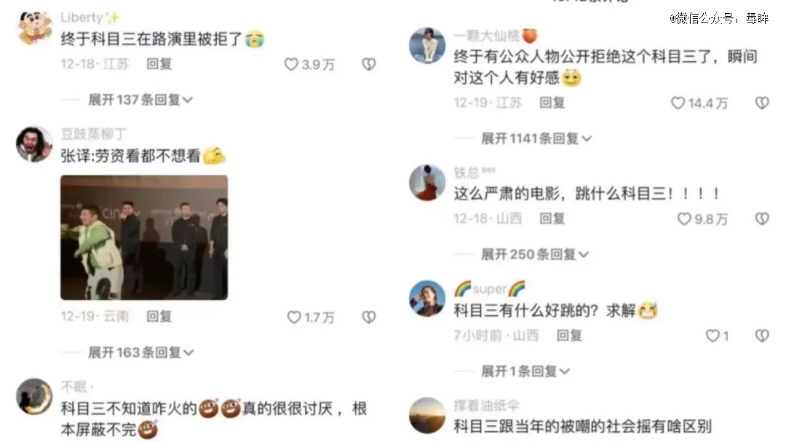Screen dimensions: 786x442
Task: Like the comment with 14.4万 likes
Action: pos(678,103)
